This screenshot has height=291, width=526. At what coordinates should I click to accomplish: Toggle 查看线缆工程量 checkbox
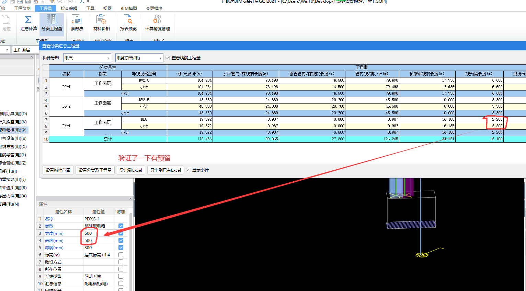(168, 58)
